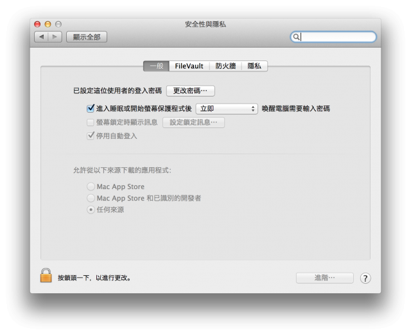The height and width of the screenshot is (335, 411).
Task: Open the FileVault tab
Action: click(x=189, y=66)
